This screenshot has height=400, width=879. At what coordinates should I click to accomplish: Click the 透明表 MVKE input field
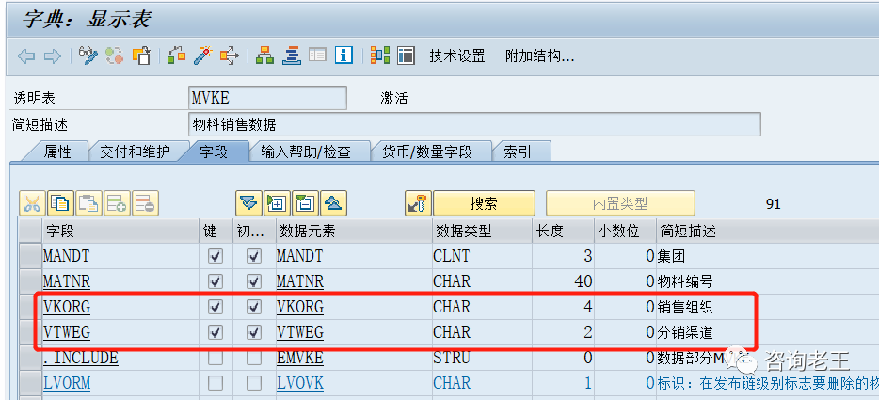point(267,99)
